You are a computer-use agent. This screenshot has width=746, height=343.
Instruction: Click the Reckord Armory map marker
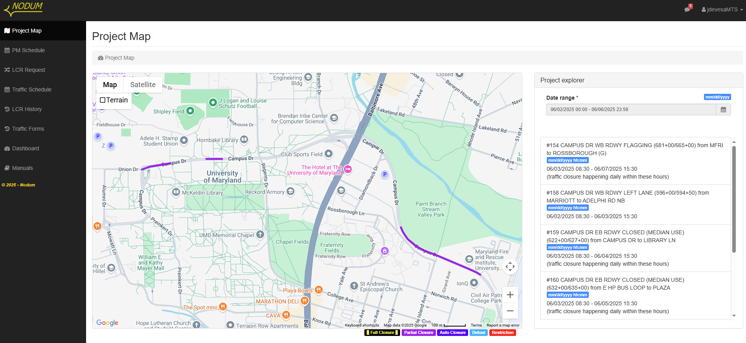tap(290, 191)
